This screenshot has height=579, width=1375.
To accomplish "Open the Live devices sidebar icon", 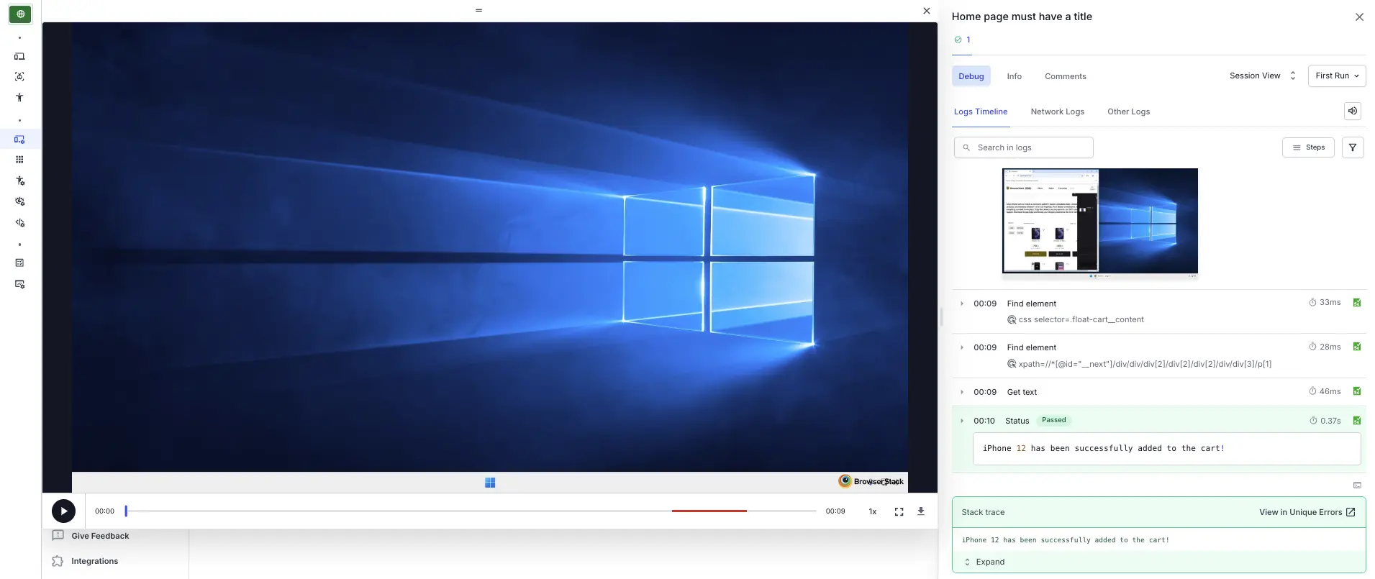I will [19, 56].
